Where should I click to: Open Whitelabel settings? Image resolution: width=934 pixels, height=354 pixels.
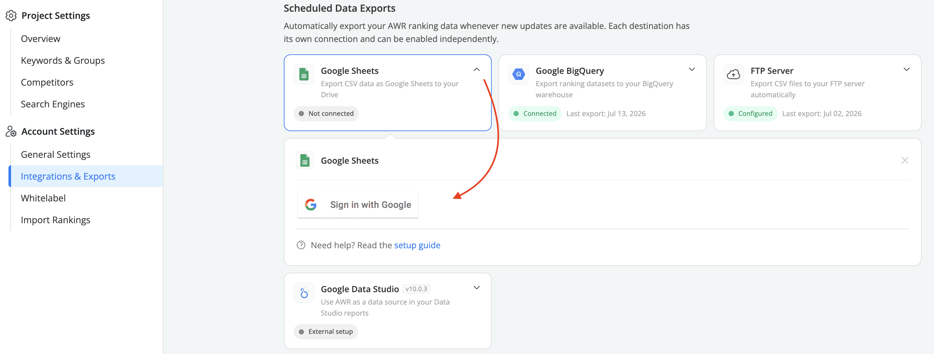pyautogui.click(x=43, y=198)
